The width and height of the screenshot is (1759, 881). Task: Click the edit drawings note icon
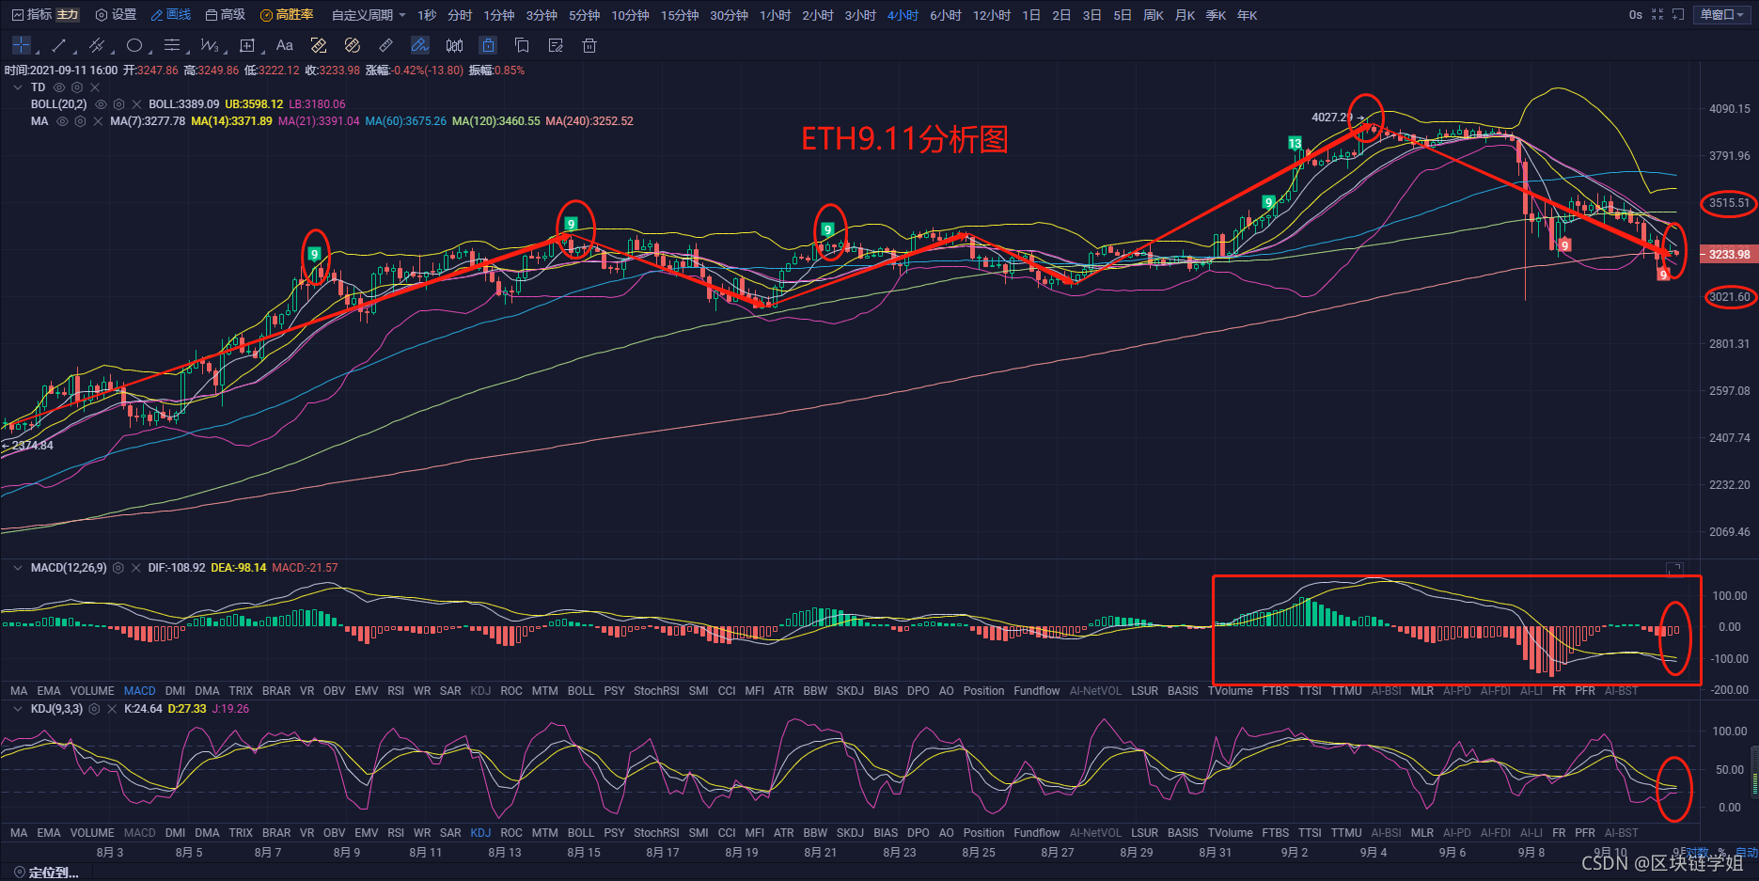pos(556,45)
